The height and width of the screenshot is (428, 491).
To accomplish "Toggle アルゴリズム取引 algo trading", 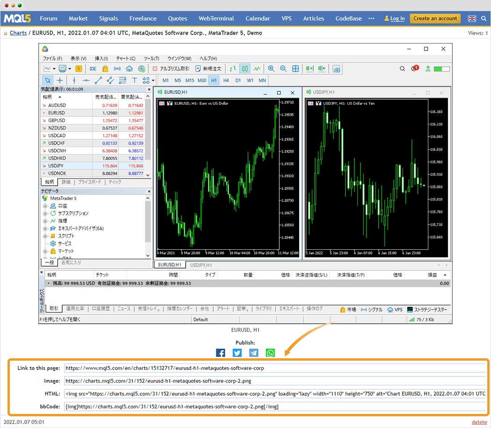I will (171, 69).
